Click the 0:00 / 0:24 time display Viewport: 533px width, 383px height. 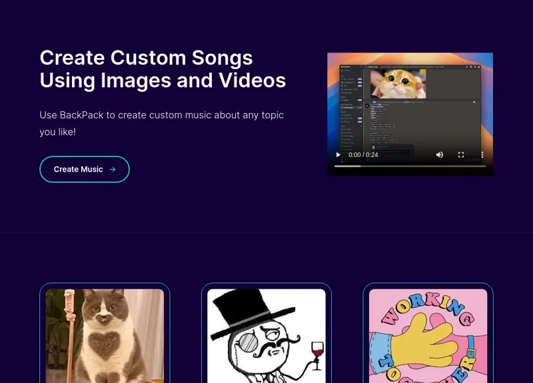tap(363, 155)
